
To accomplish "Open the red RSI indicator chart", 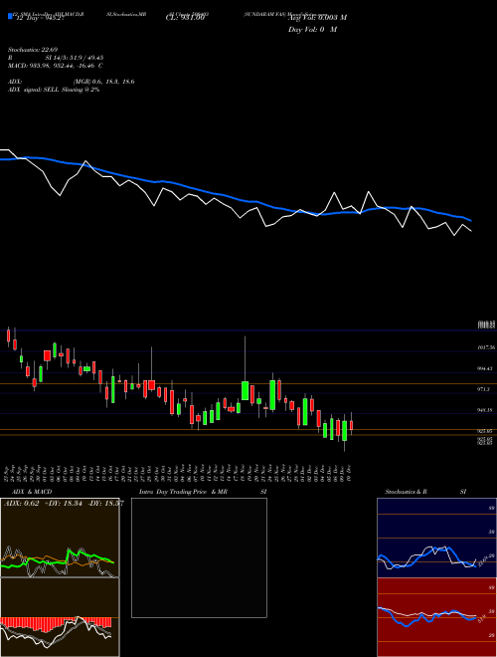I will [x=436, y=617].
